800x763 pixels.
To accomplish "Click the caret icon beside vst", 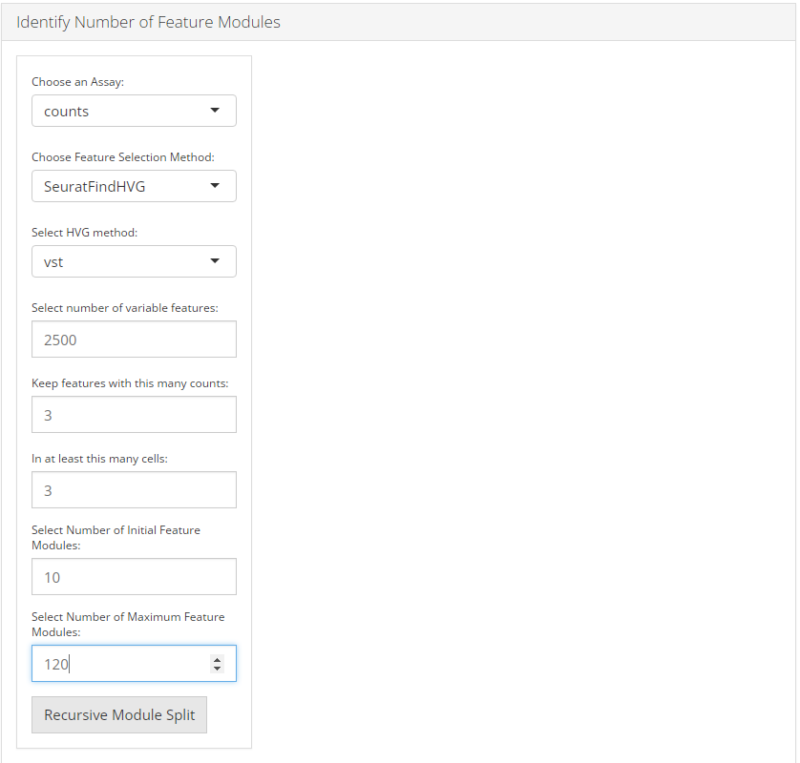I will [x=215, y=261].
